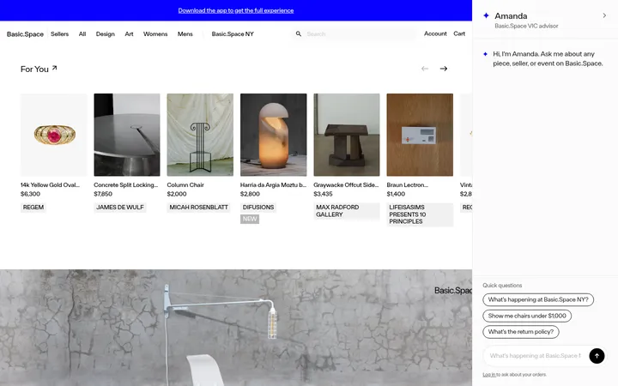
Task: View the 14k Yellow Gold Oval ring thumbnail
Action: click(x=53, y=135)
